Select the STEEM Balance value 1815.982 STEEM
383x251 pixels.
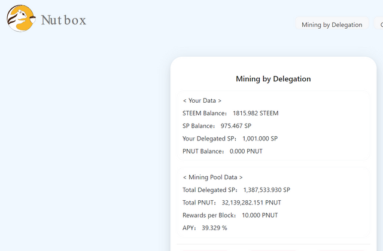(256, 113)
